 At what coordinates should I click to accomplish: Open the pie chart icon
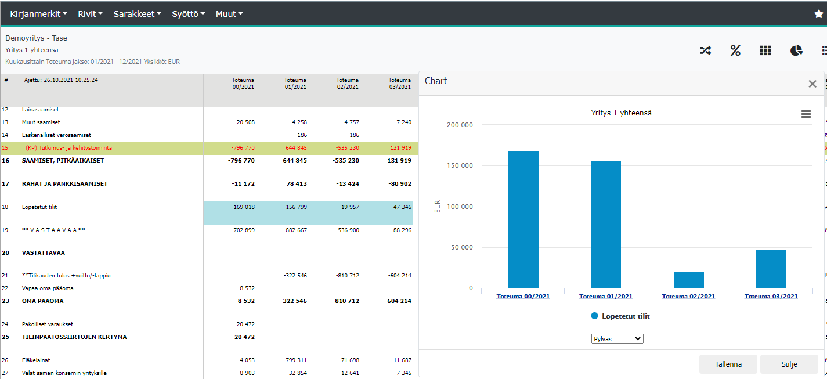tap(796, 50)
